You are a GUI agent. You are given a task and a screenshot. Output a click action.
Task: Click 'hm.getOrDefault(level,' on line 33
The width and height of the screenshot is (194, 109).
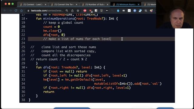pyautogui.click(x=85, y=80)
